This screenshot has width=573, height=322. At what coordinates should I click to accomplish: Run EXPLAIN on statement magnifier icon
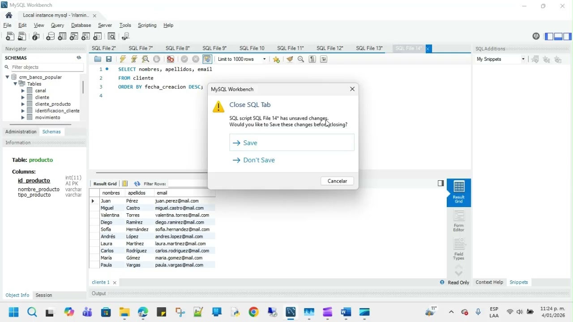tap(145, 59)
